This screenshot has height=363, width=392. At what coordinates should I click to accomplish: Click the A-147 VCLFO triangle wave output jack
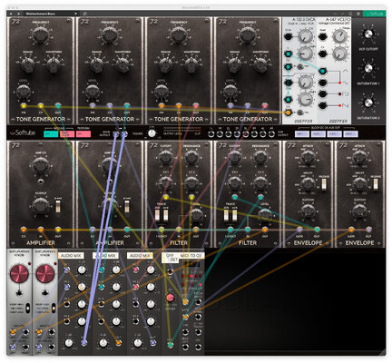point(323,71)
